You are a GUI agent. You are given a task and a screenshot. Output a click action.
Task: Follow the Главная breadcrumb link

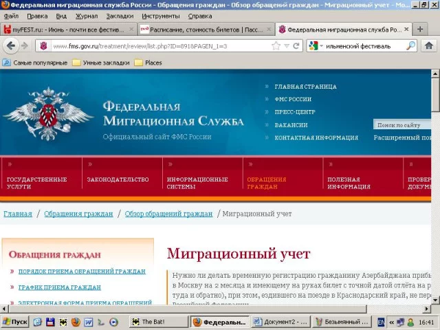18,214
